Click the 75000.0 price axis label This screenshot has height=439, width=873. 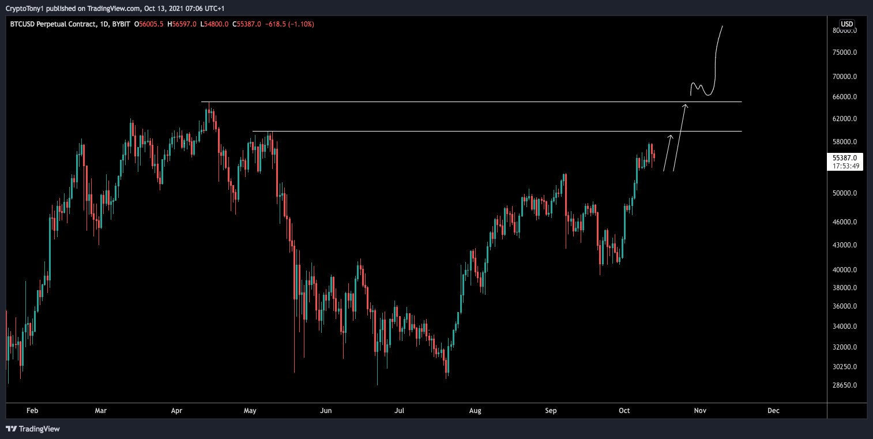point(845,52)
